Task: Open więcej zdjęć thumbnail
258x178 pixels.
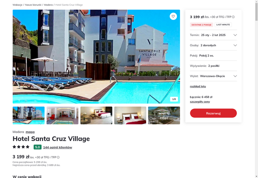Action: (x=164, y=116)
